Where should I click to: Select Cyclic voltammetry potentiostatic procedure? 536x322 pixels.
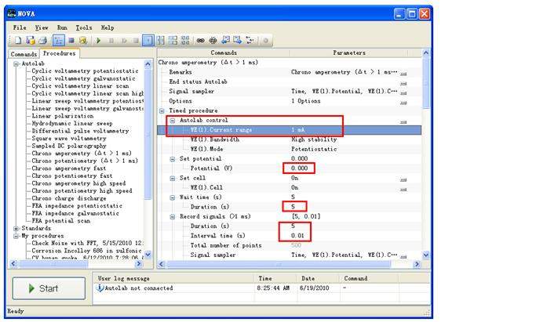pos(85,71)
